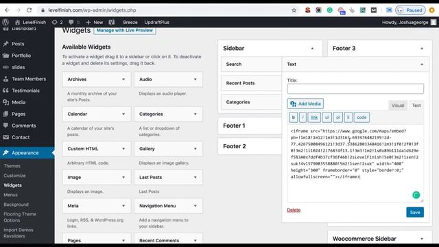Collapse the Text widget panel
The image size is (439, 247).
pos(422,64)
